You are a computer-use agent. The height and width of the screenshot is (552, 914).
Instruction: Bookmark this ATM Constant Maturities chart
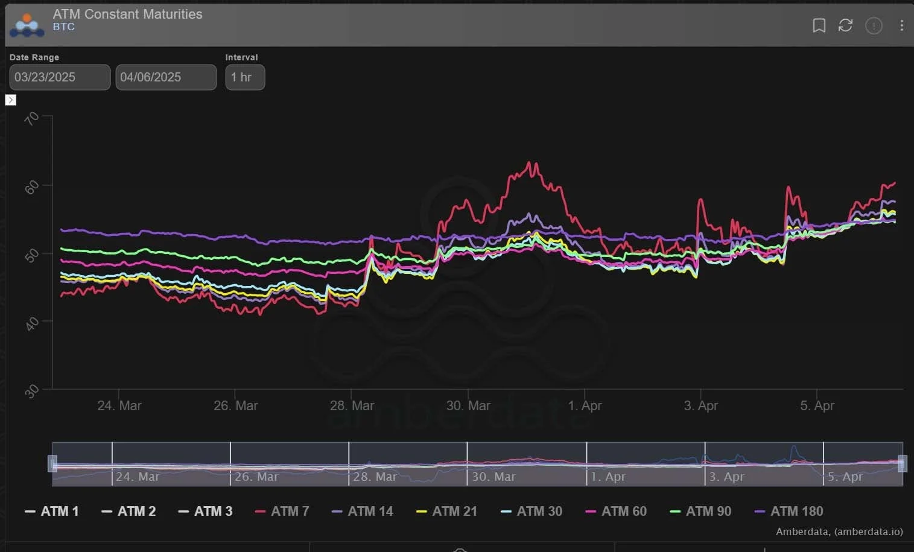819,25
